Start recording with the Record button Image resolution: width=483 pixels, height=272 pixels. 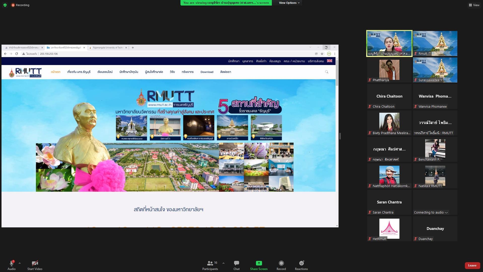click(x=281, y=265)
